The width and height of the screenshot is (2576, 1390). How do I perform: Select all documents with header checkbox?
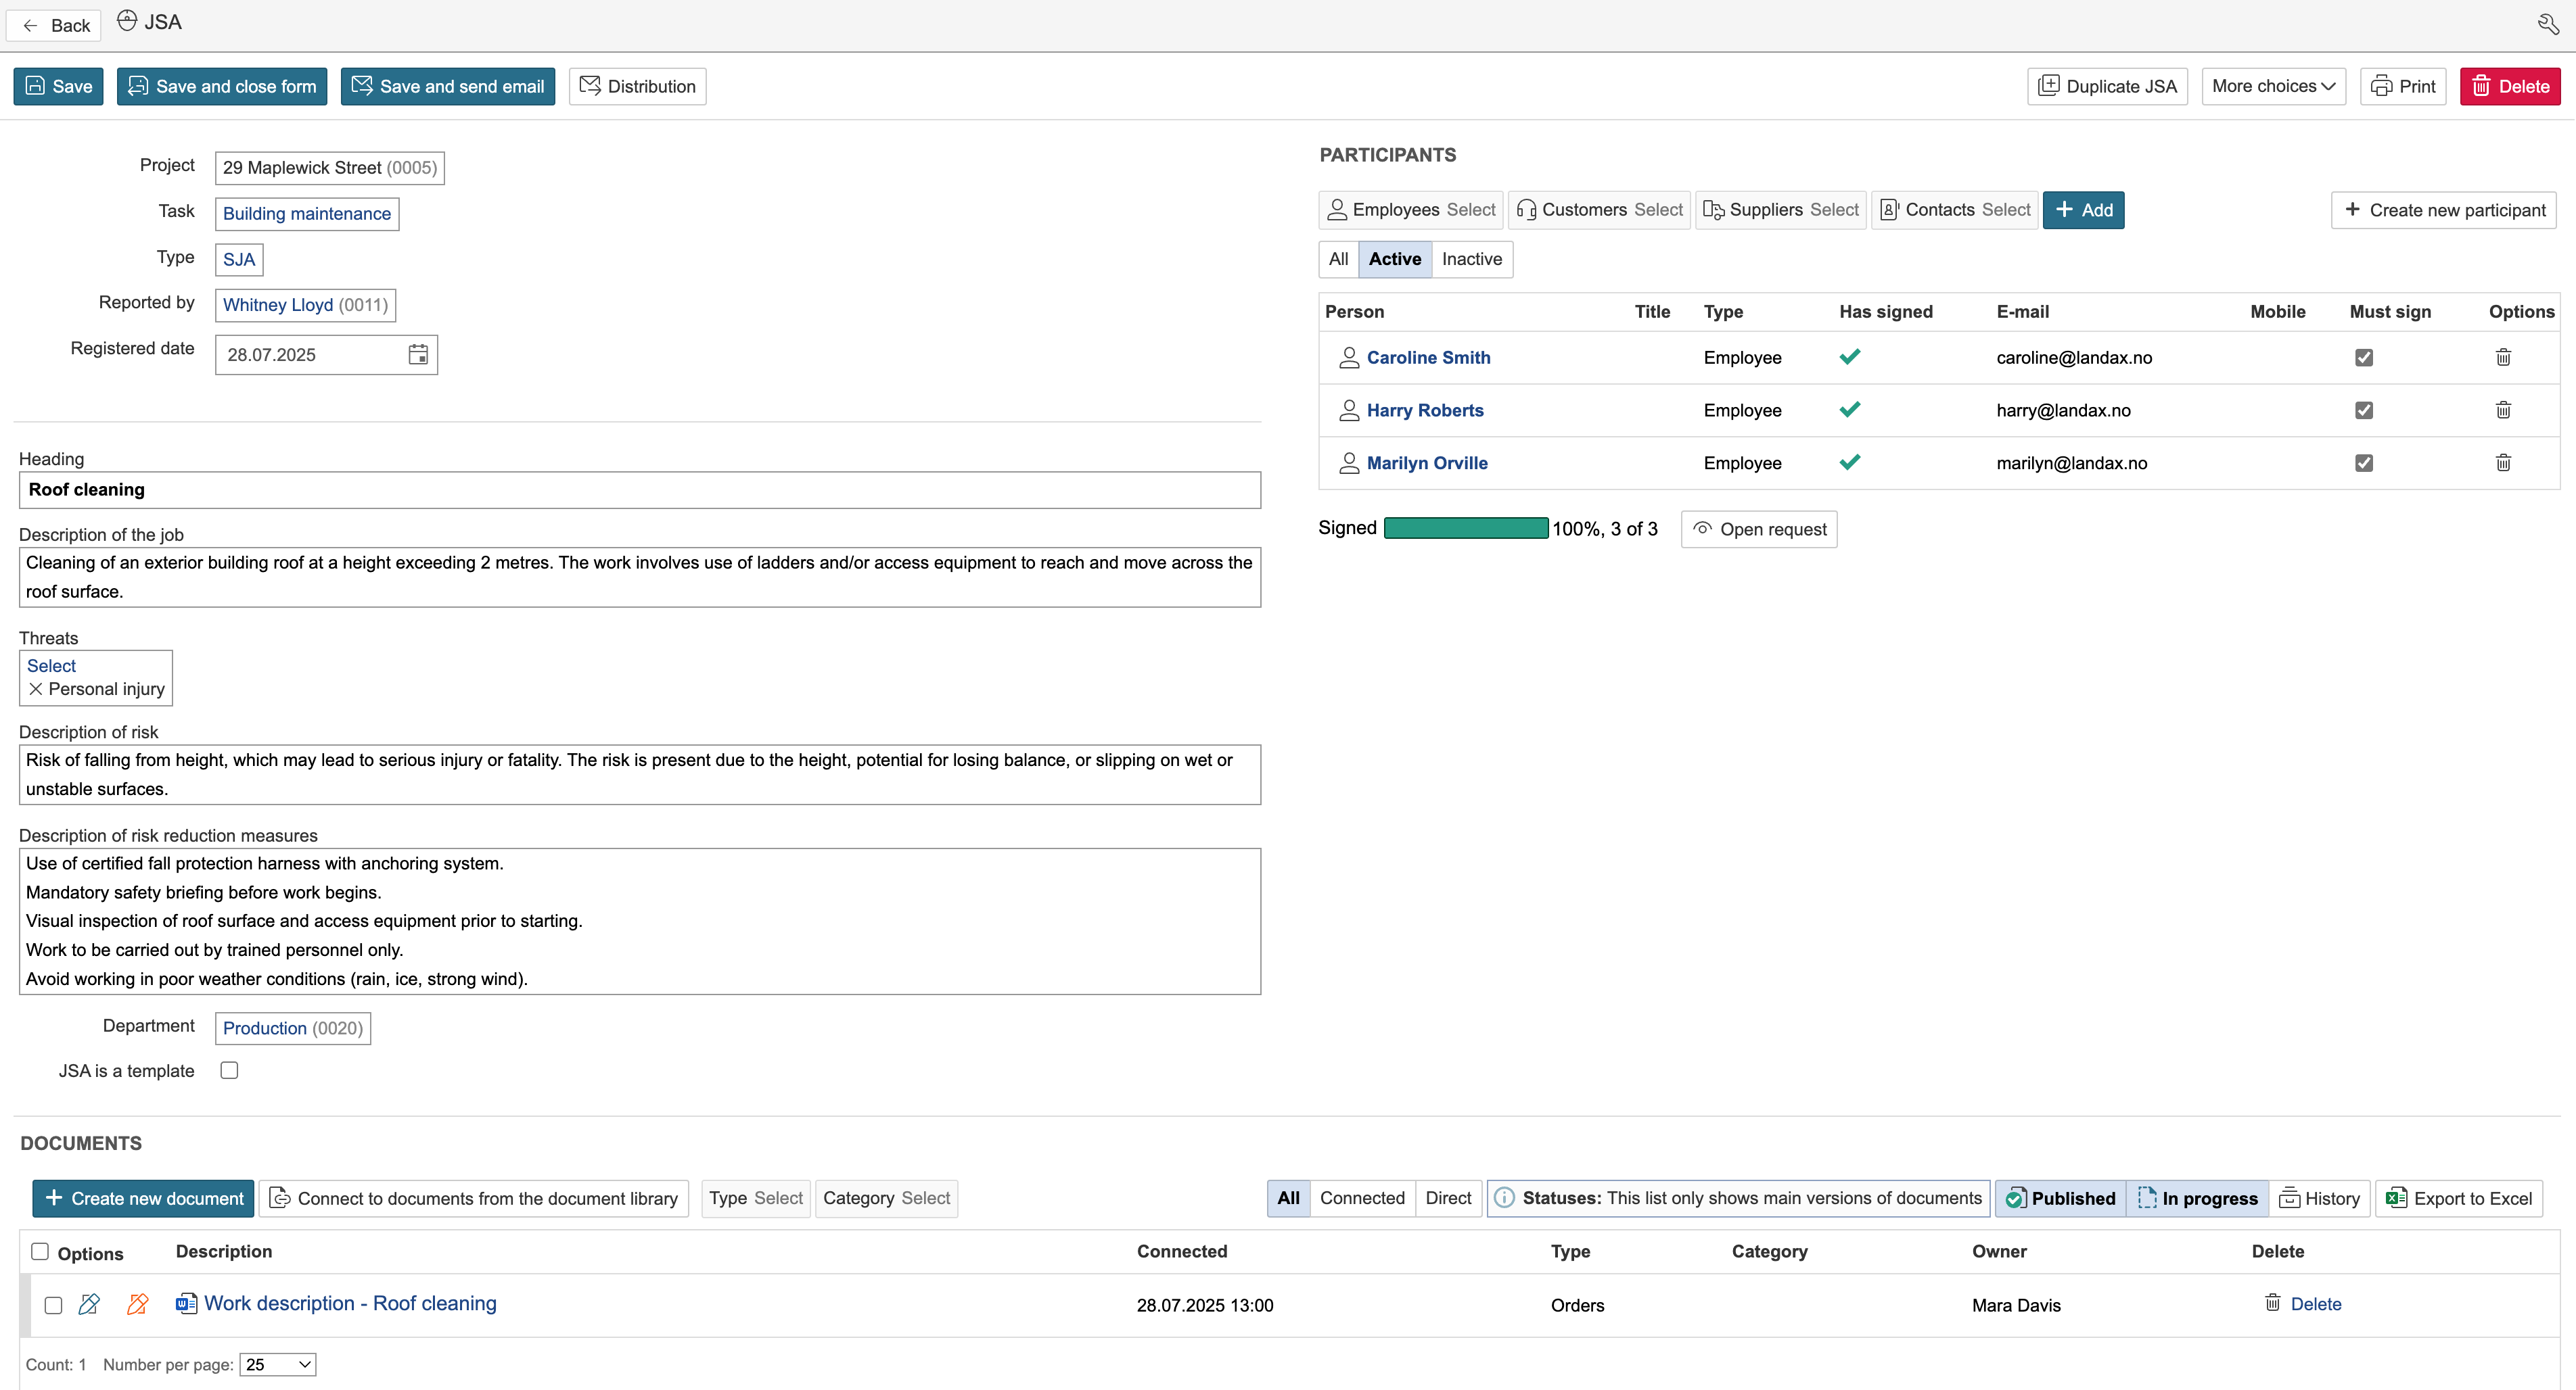coord(40,1252)
